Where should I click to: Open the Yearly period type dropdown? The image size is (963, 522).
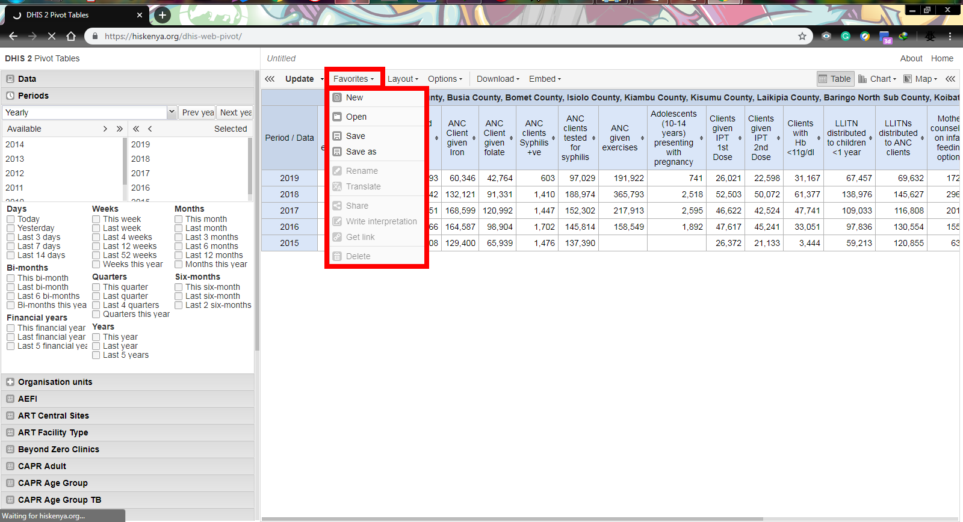(172, 112)
